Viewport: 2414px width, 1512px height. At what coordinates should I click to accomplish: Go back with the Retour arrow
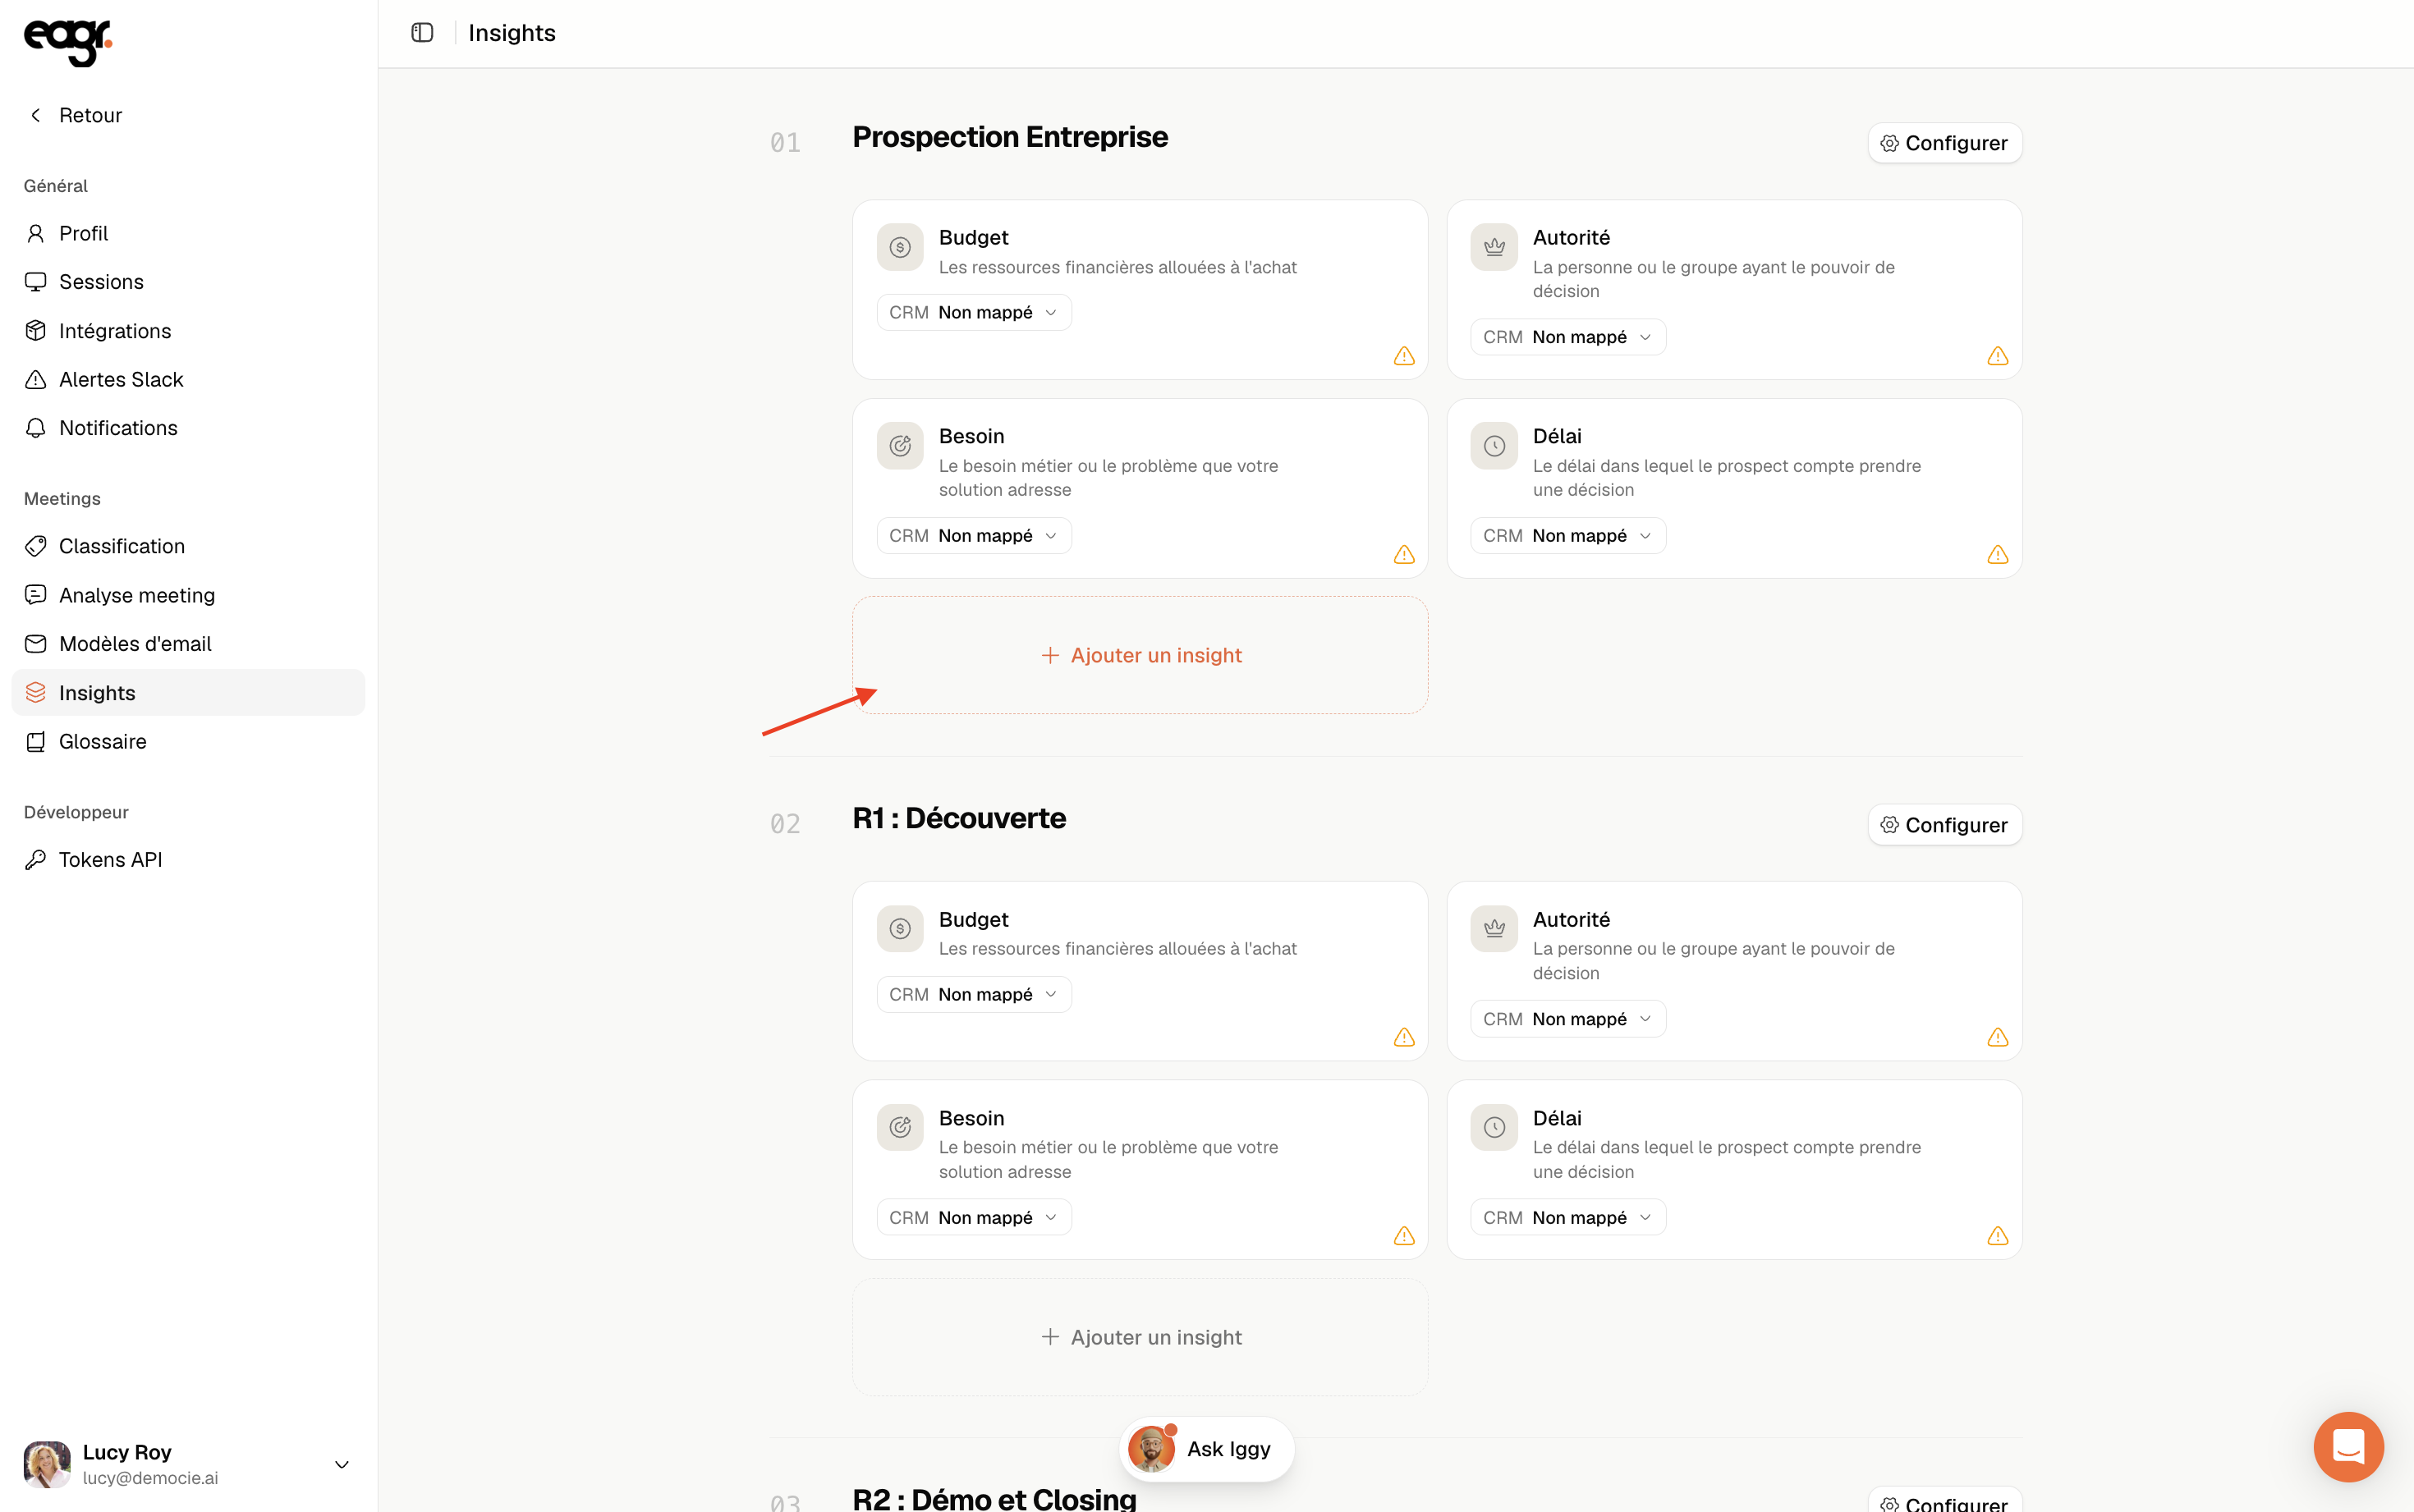point(36,115)
